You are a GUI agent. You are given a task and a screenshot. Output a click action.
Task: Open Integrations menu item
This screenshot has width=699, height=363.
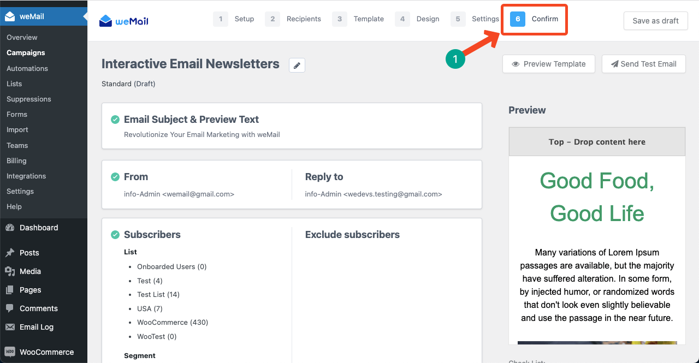(26, 176)
